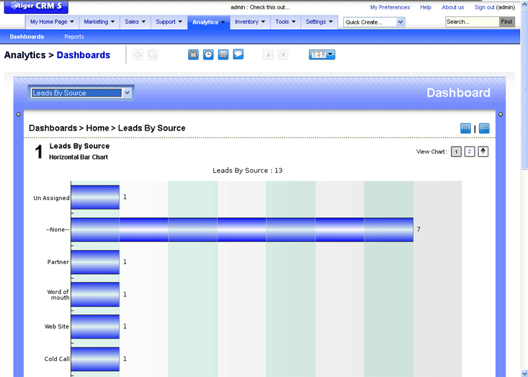
Task: Open the all-menu layout dropdown icon
Action: (322, 55)
